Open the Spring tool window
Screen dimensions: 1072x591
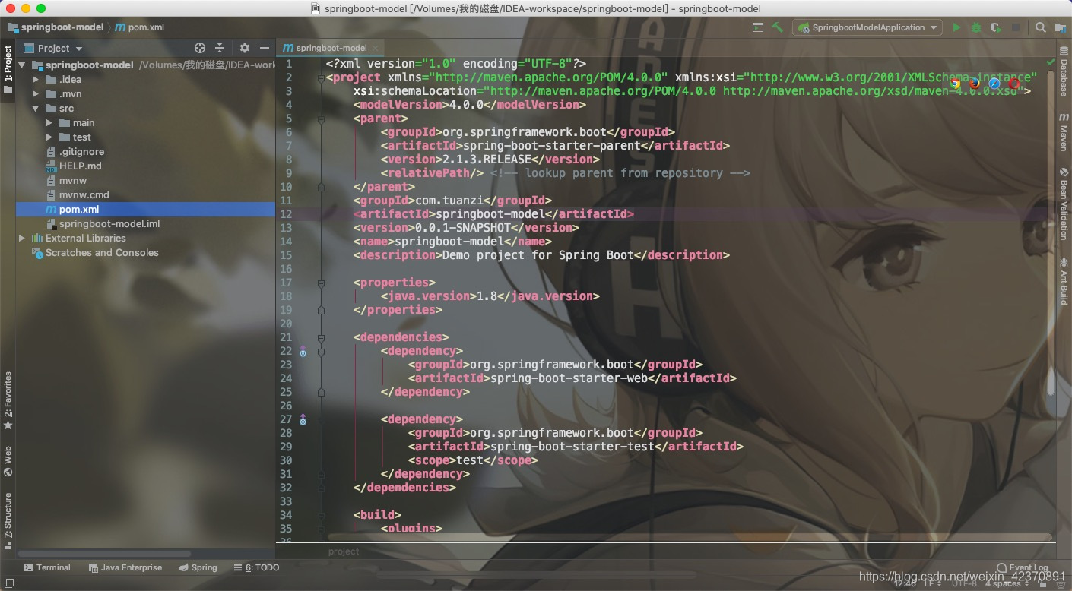coord(198,567)
